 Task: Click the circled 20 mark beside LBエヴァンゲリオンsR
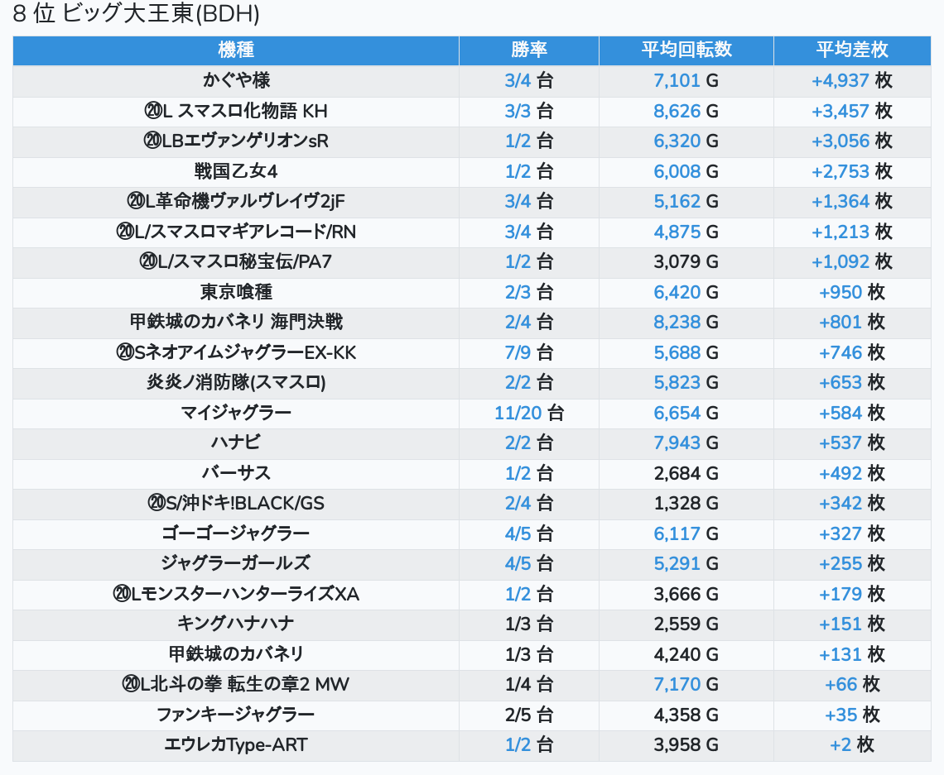[x=152, y=141]
